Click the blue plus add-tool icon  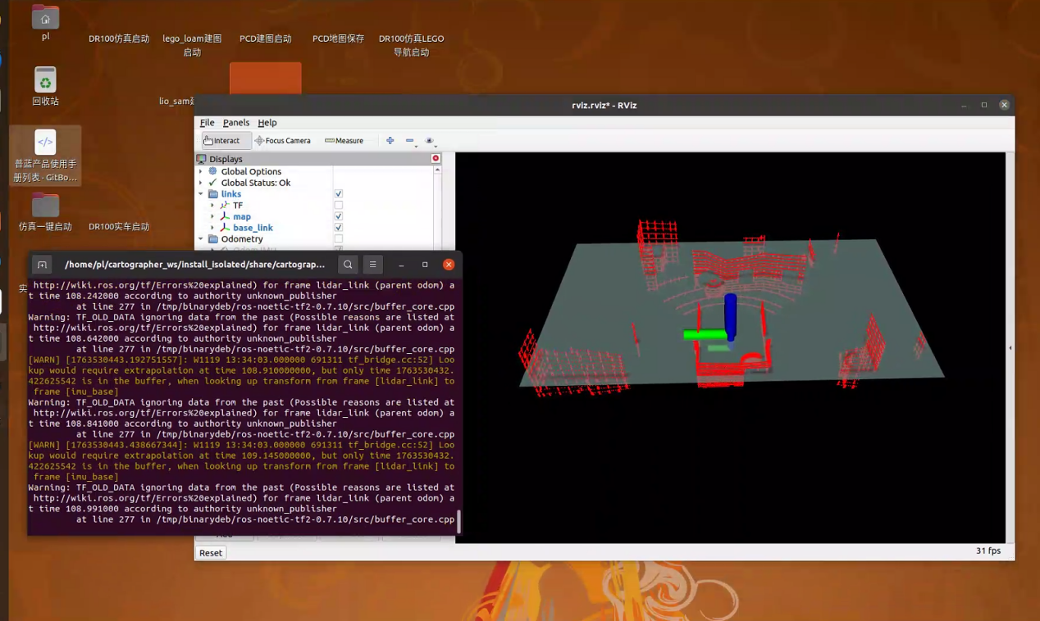click(x=390, y=141)
